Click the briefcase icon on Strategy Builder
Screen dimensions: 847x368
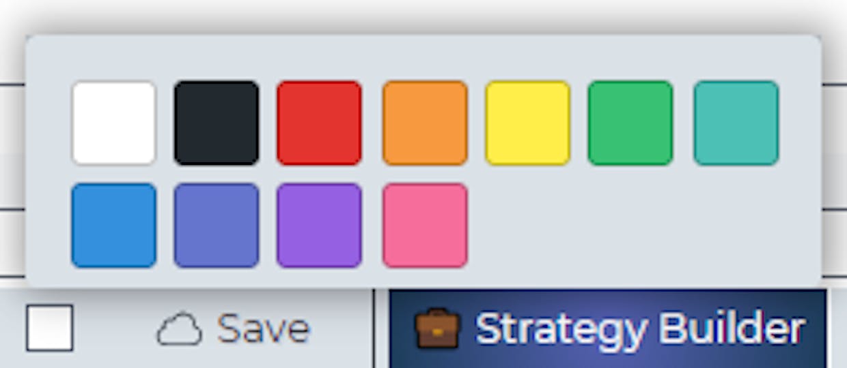pos(437,328)
